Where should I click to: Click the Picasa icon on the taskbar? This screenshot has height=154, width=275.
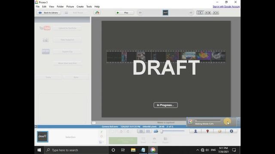153,150
